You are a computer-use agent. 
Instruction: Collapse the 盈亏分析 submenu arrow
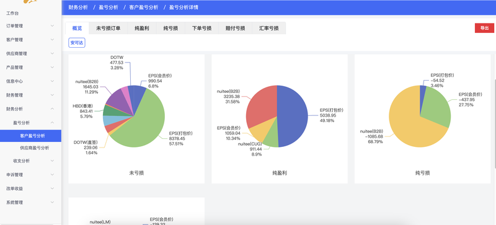52,123
